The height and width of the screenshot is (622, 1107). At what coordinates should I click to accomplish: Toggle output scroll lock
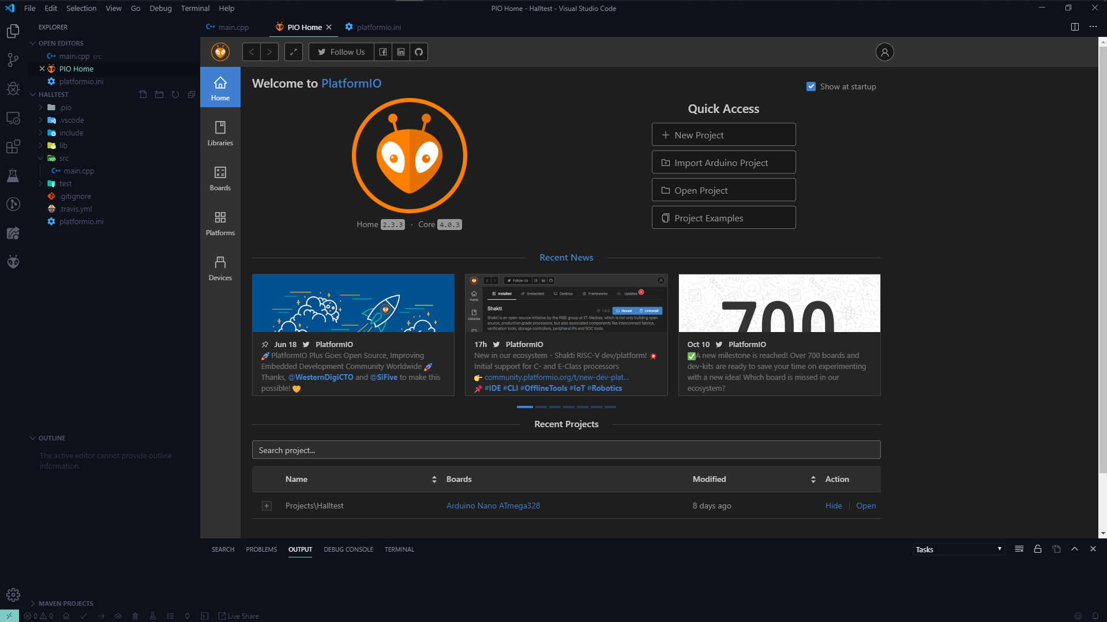(1038, 549)
